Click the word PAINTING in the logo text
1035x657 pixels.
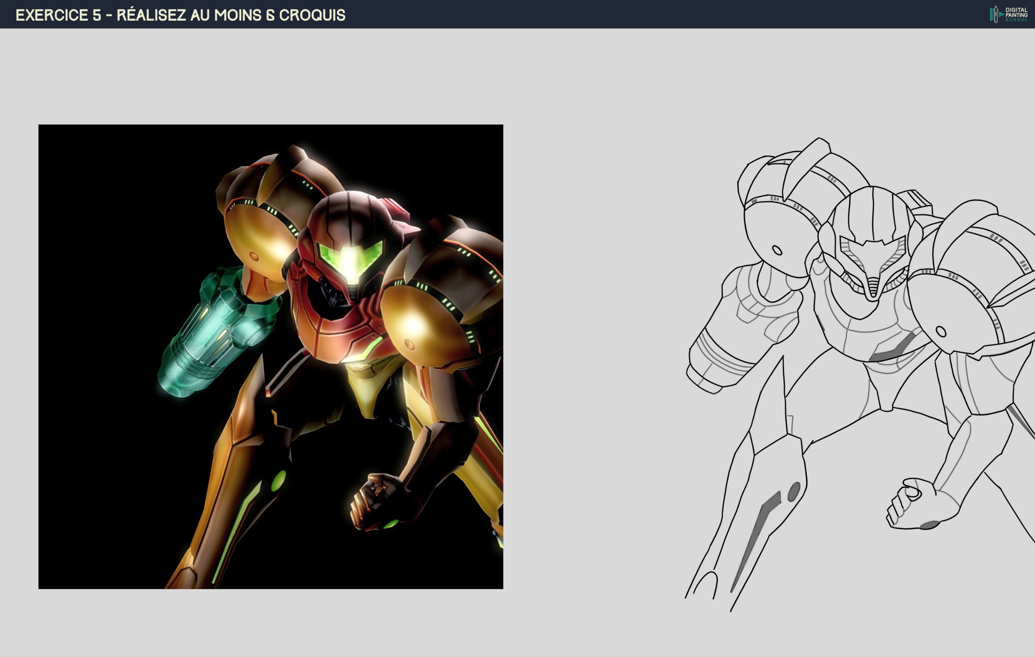1016,15
